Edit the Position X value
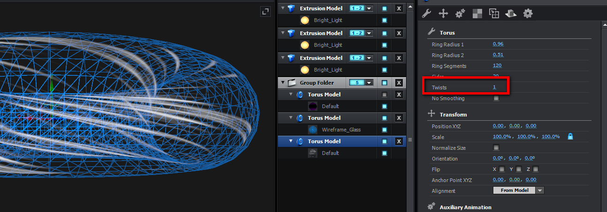Image resolution: width=607 pixels, height=212 pixels. (499, 126)
